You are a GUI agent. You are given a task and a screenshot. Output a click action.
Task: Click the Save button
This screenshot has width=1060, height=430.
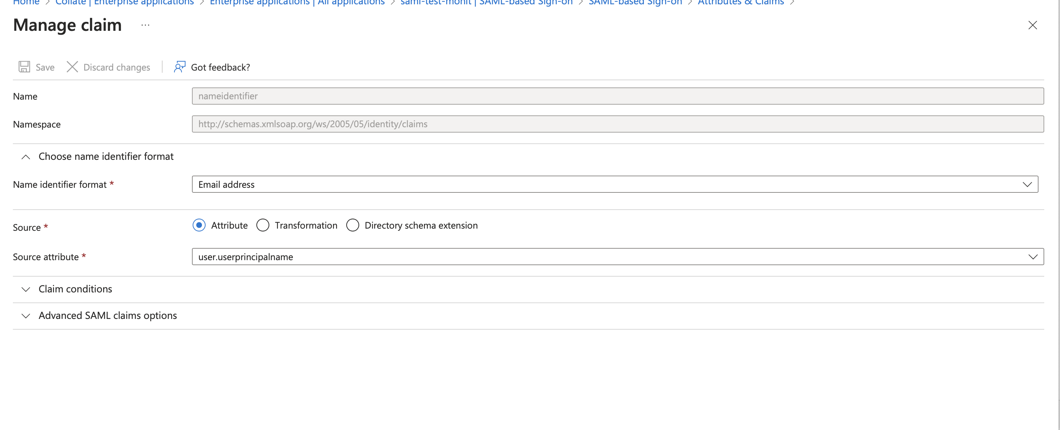[37, 67]
